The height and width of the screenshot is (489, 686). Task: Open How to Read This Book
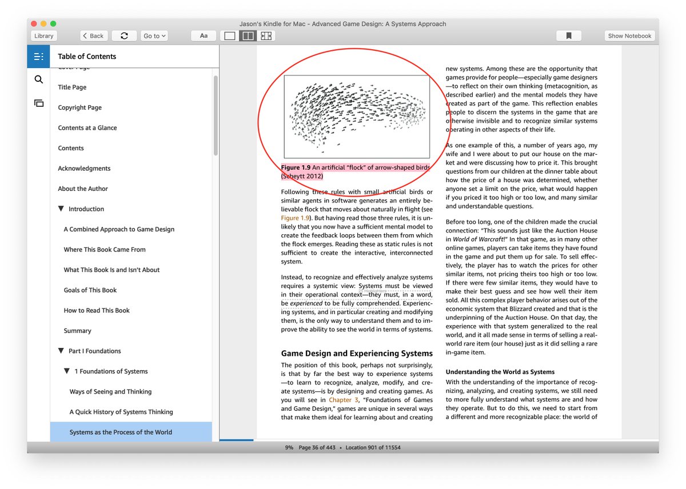(x=97, y=310)
